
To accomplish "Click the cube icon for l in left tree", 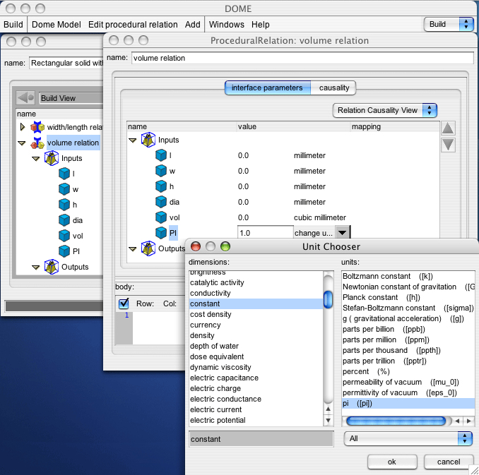I will (x=64, y=174).
